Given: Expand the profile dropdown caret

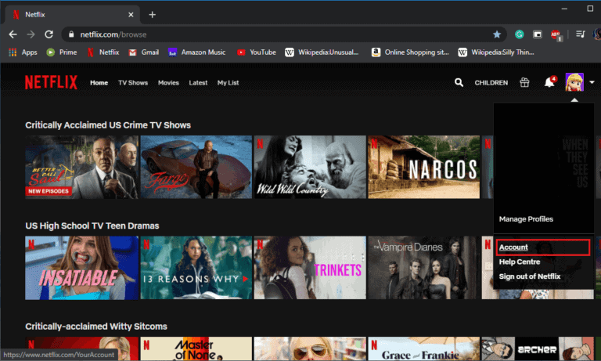Looking at the screenshot, I should coord(592,82).
